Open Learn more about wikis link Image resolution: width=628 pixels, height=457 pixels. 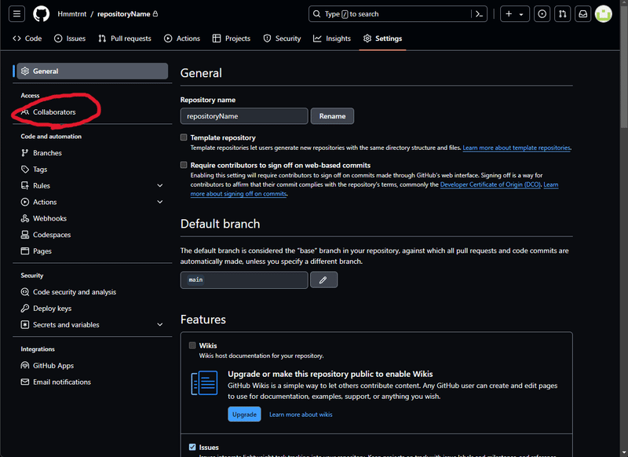point(301,415)
